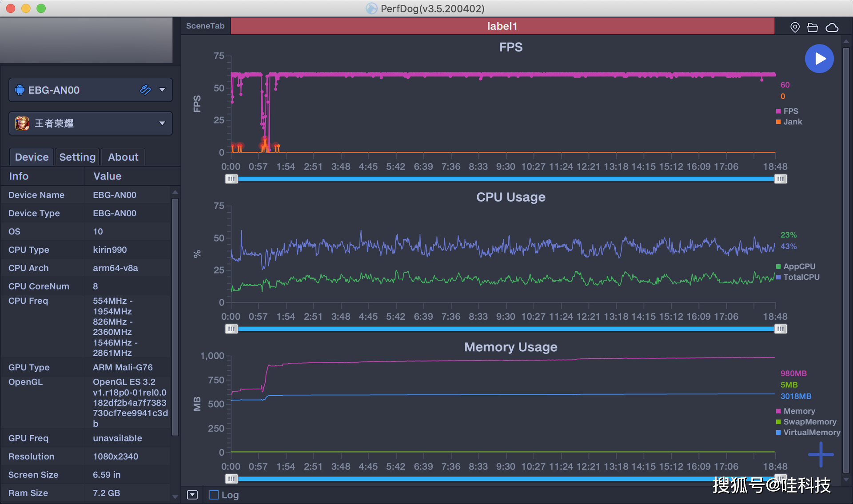
Task: Click the collapse panel icon beside Log
Action: coord(192,495)
